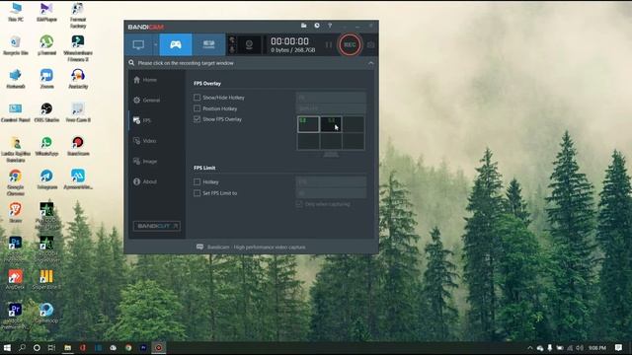The width and height of the screenshot is (632, 355).
Task: Open Brave browser desktop shortcut
Action: [x=16, y=213]
